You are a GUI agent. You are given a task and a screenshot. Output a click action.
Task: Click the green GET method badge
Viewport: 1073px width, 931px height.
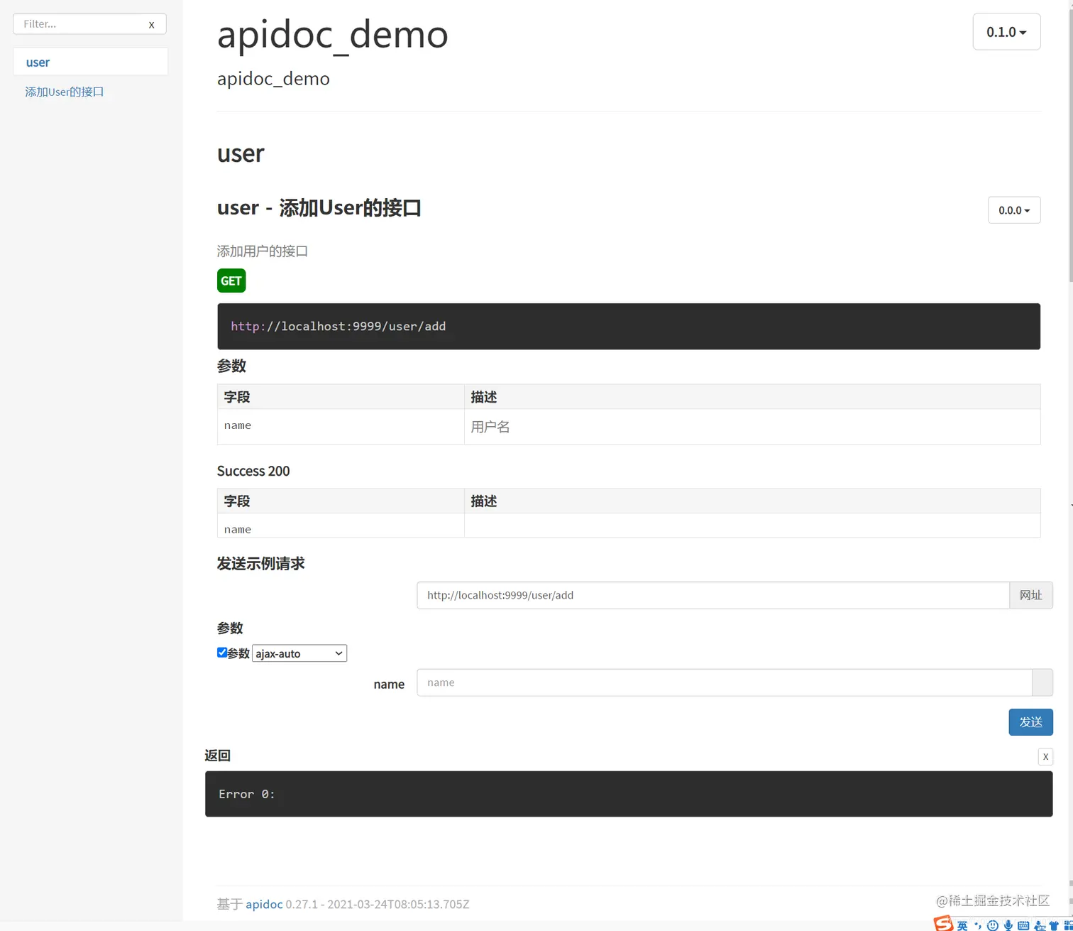231,281
